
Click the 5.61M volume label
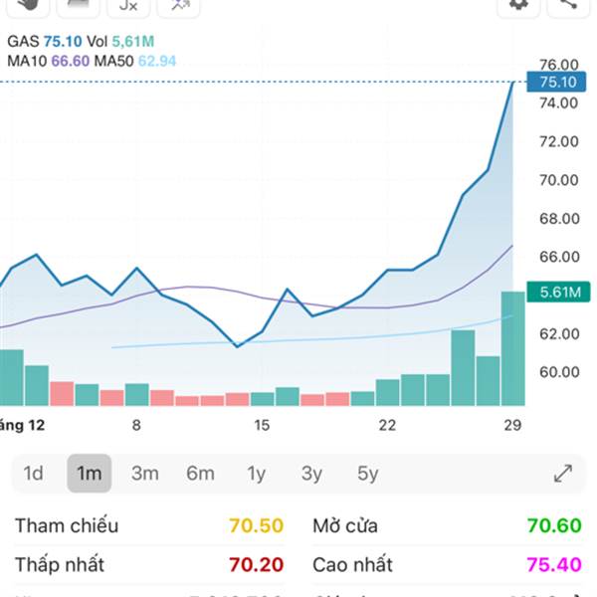(x=557, y=293)
